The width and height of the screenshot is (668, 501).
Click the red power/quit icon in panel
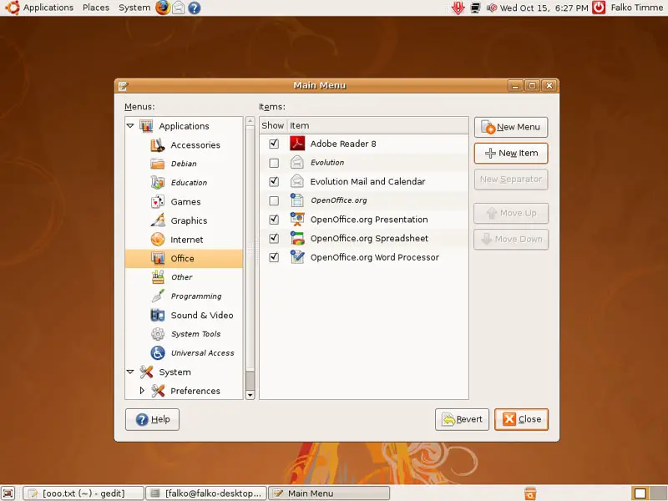pos(599,8)
